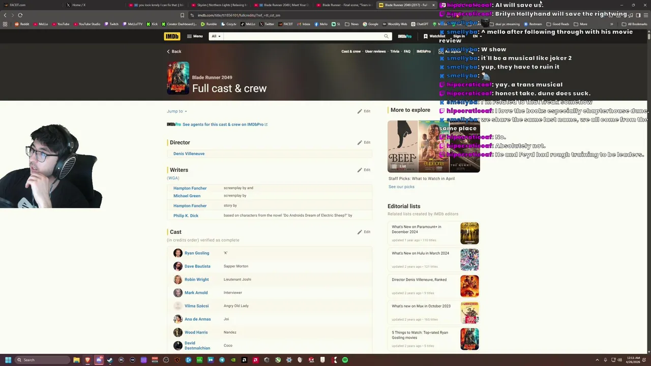Open the Watchlist
The height and width of the screenshot is (366, 651).
tap(434, 36)
